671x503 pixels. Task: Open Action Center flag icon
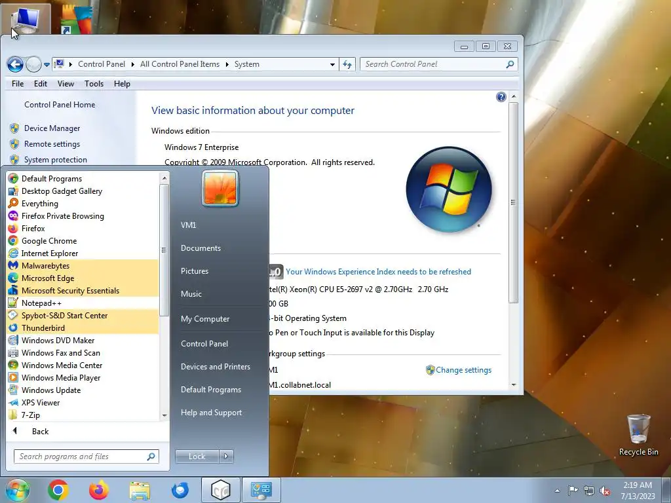click(x=573, y=490)
